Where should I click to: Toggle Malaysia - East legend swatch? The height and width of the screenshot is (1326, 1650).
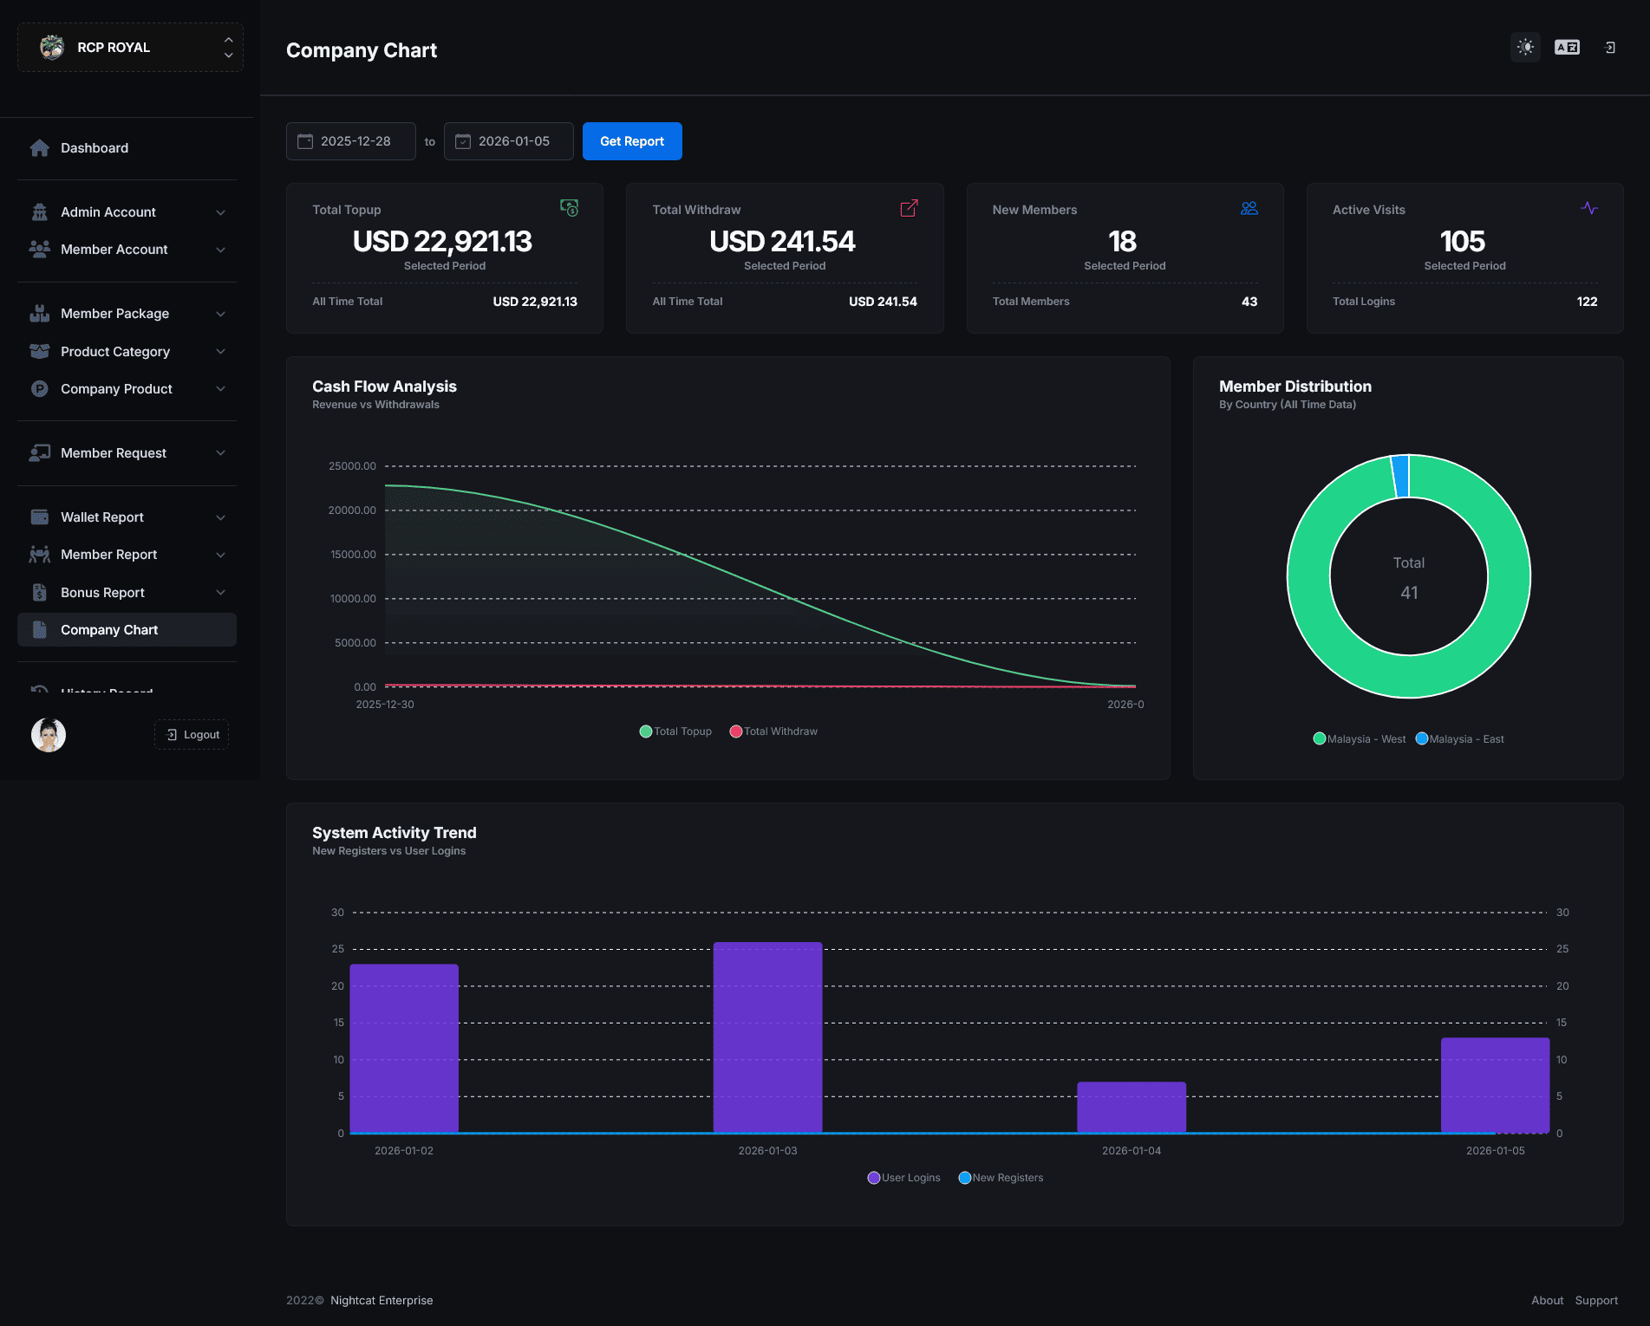1422,739
